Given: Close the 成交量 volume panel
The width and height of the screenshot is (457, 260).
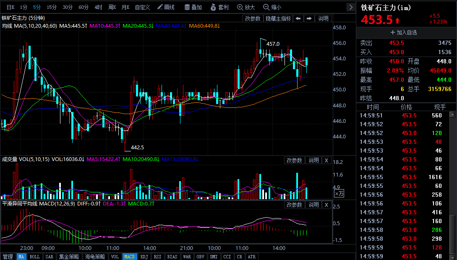Looking at the screenshot, I should 326,161.
